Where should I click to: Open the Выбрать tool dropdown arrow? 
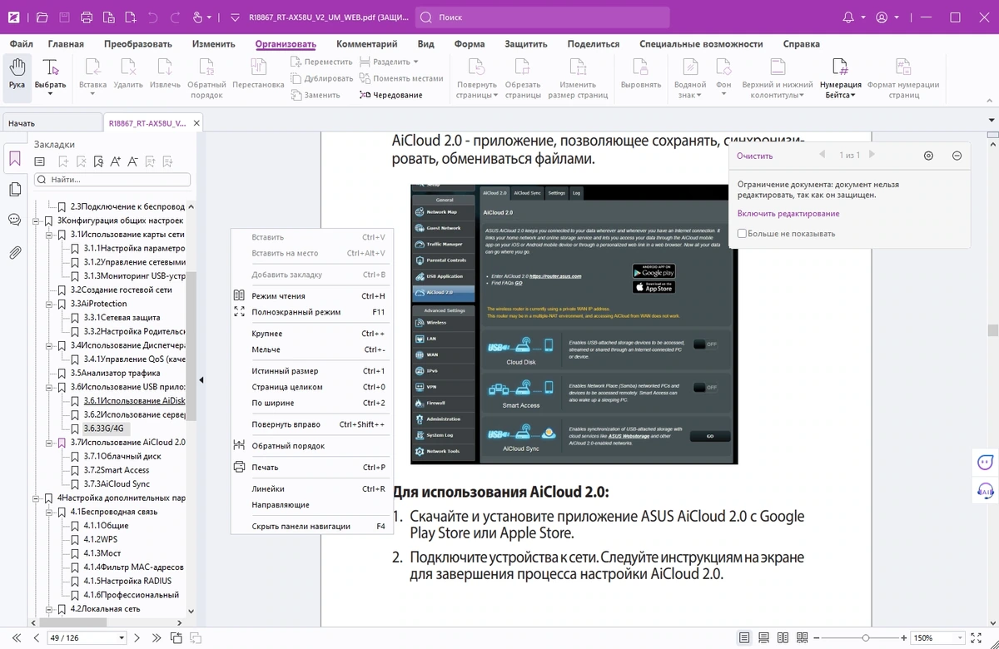50,94
